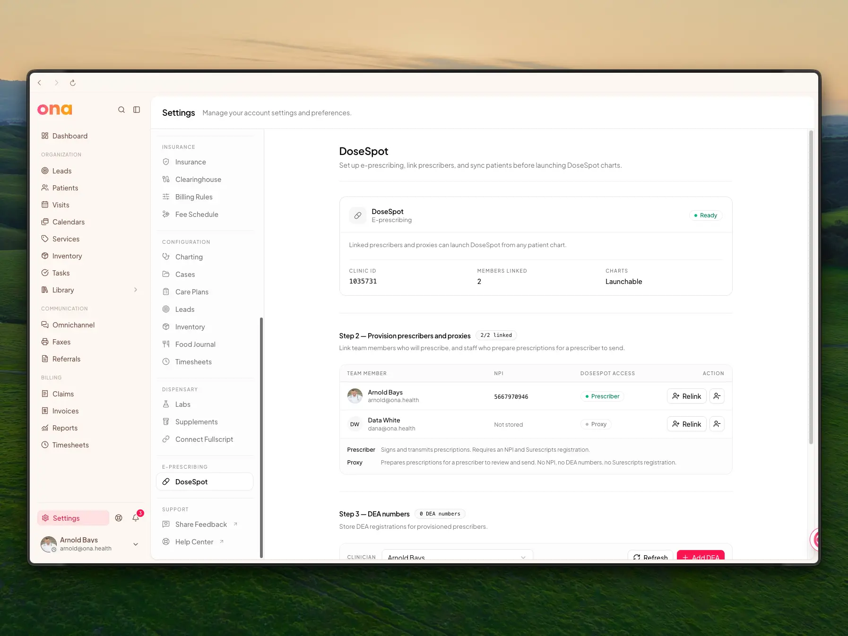Open Leads configuration in settings
The width and height of the screenshot is (848, 636).
point(205,309)
